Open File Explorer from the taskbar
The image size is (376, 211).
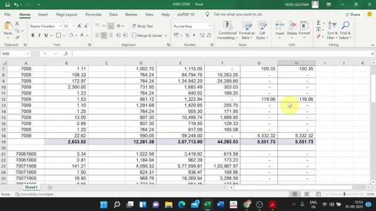[169, 205]
